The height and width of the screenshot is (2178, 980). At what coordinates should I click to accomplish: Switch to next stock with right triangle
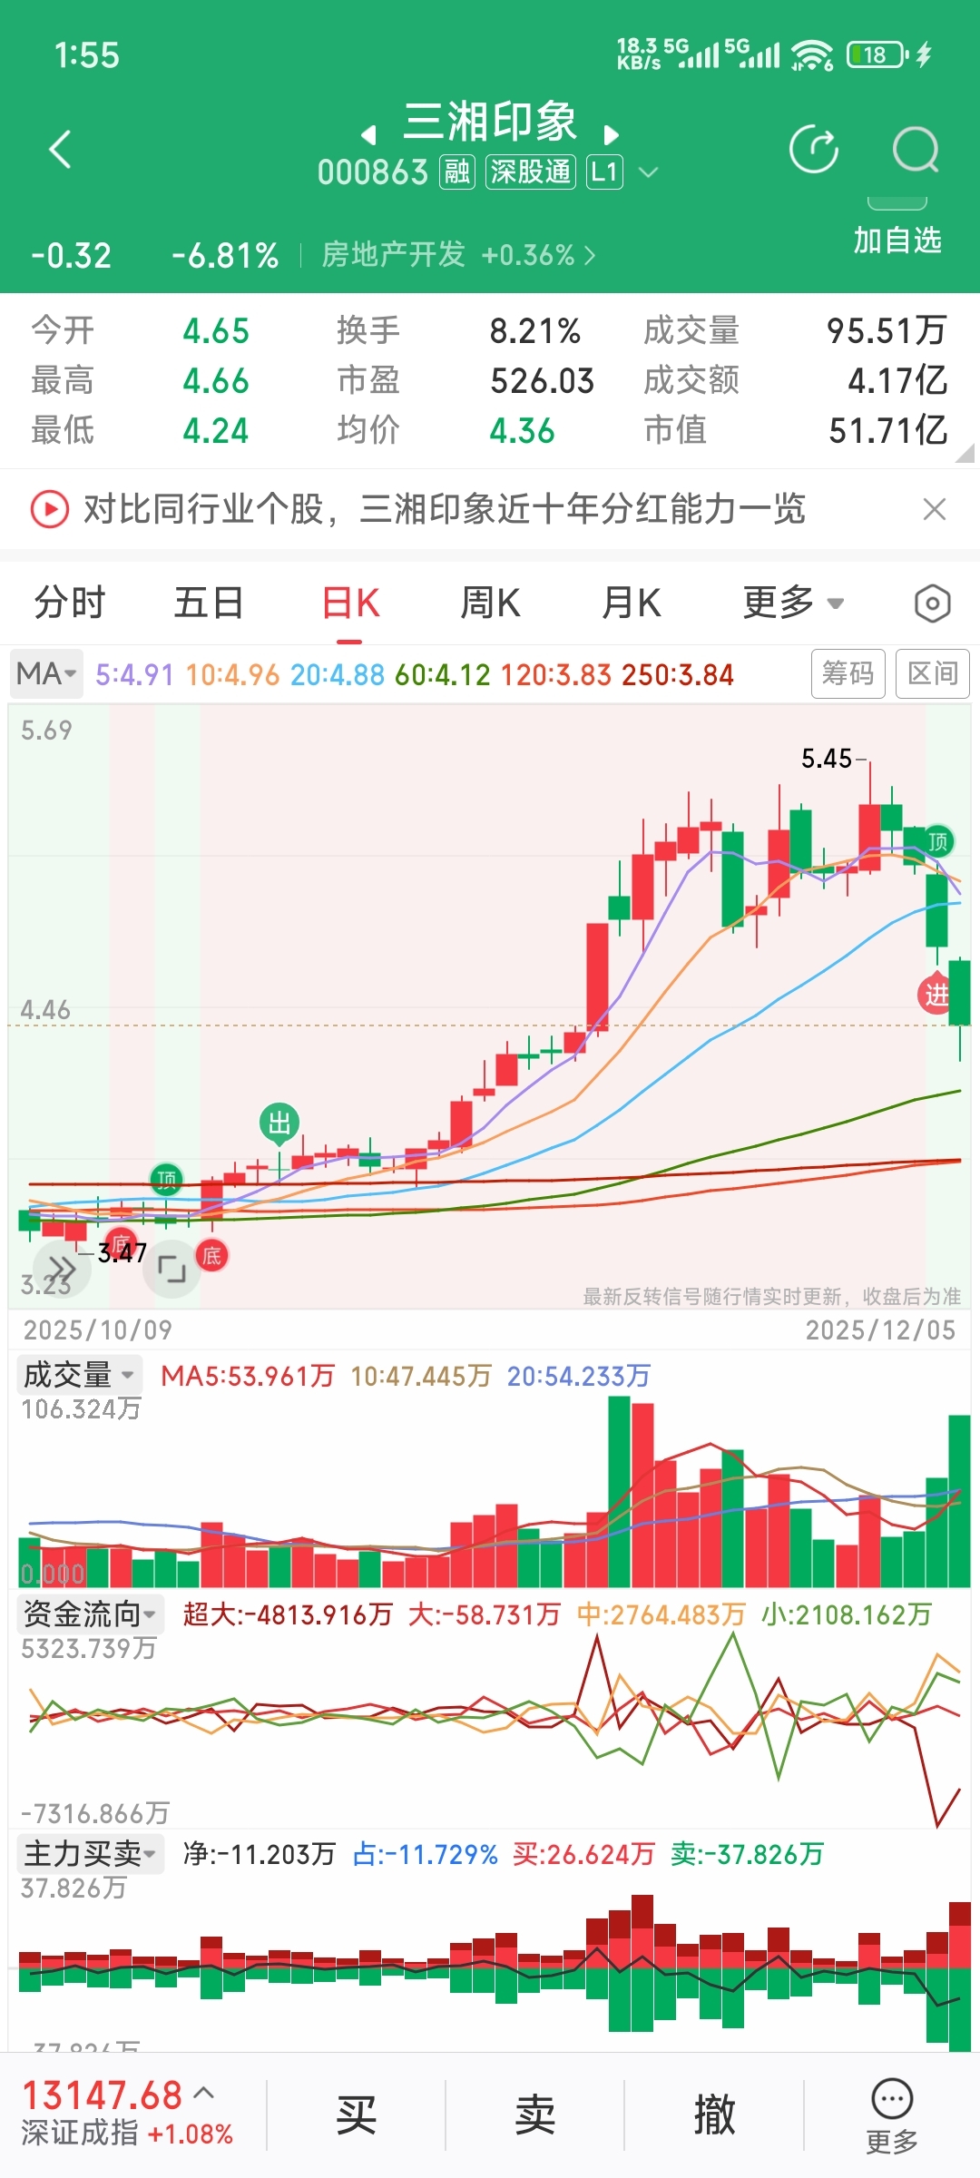tap(612, 135)
